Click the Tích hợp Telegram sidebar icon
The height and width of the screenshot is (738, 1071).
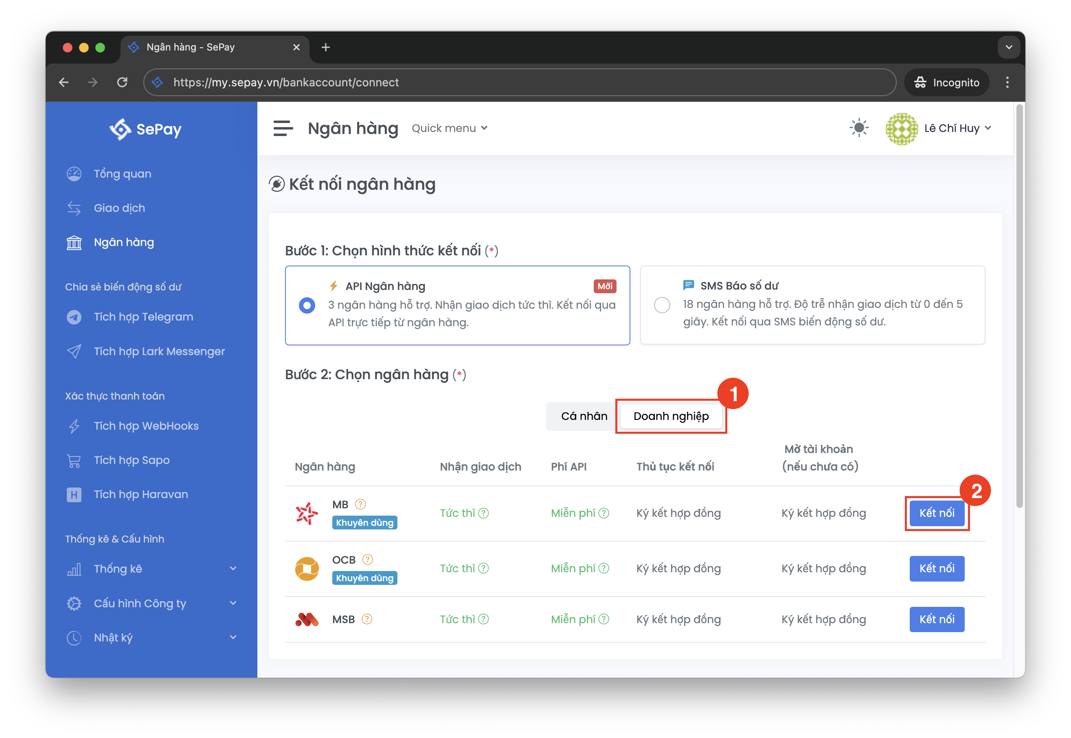coord(74,317)
